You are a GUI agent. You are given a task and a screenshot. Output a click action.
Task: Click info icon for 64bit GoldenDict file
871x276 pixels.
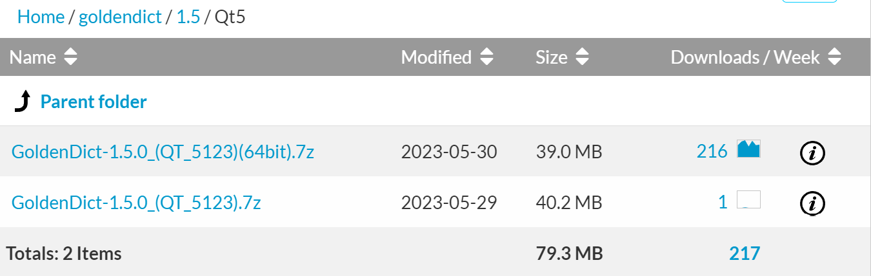812,152
